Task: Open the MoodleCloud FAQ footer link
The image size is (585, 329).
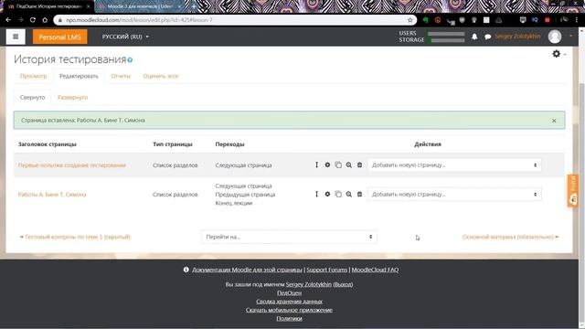Action: tap(375, 270)
